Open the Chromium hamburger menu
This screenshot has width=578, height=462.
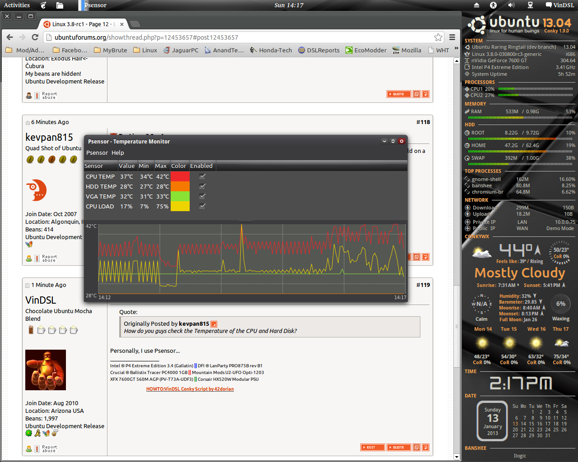(452, 37)
